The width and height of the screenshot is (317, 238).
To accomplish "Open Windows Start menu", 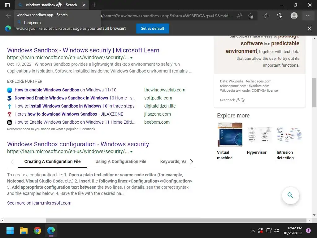I will tap(10, 231).
